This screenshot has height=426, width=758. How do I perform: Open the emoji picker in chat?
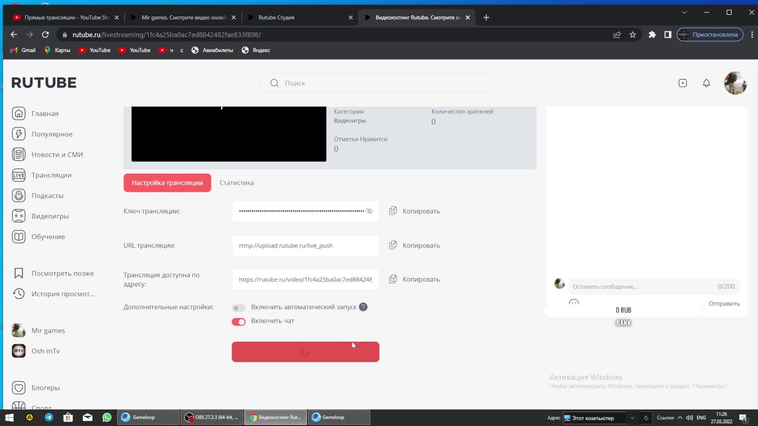coord(574,303)
